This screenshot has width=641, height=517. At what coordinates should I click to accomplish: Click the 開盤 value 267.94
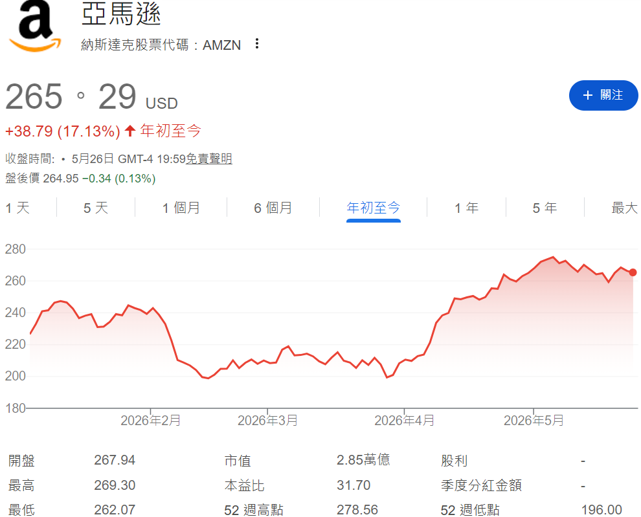point(115,460)
